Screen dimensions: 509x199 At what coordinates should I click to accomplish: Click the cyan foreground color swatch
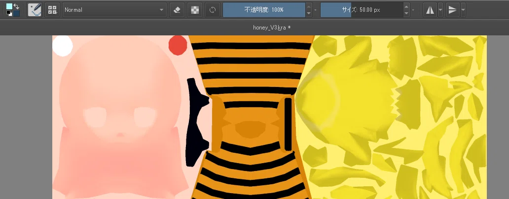click(x=9, y=6)
